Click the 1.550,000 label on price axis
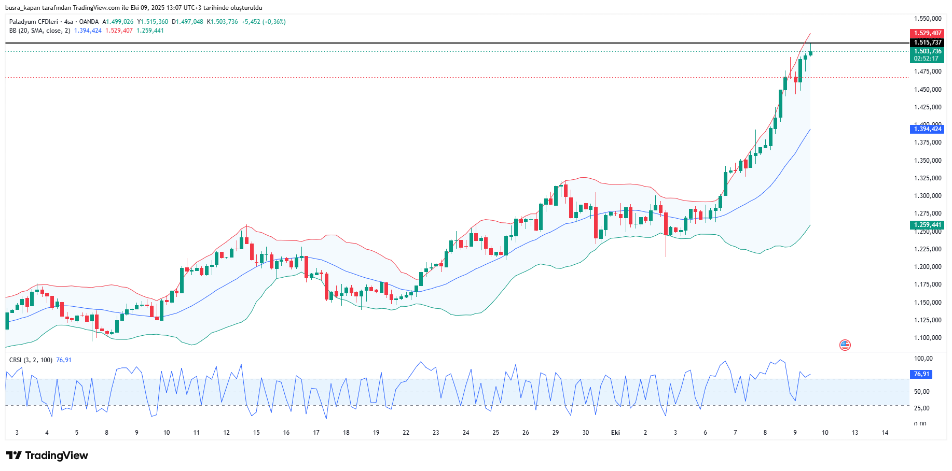Screen dimensions: 952x471 pyautogui.click(x=928, y=19)
